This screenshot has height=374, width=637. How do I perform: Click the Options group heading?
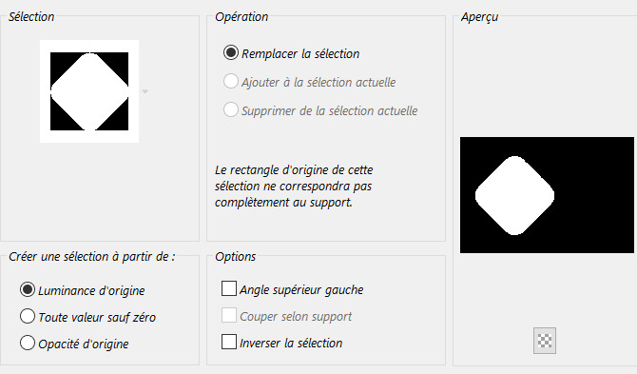coord(236,257)
